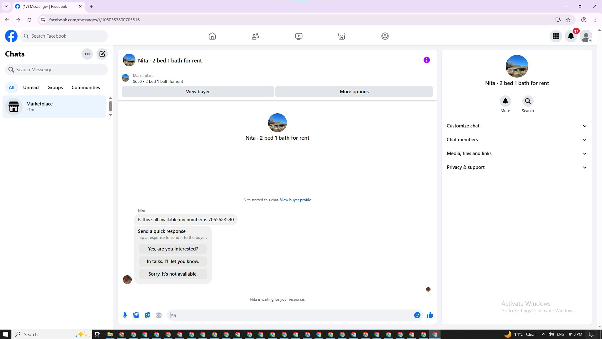The width and height of the screenshot is (602, 339).
Task: Start a new message with the compose icon
Action: coord(102,54)
